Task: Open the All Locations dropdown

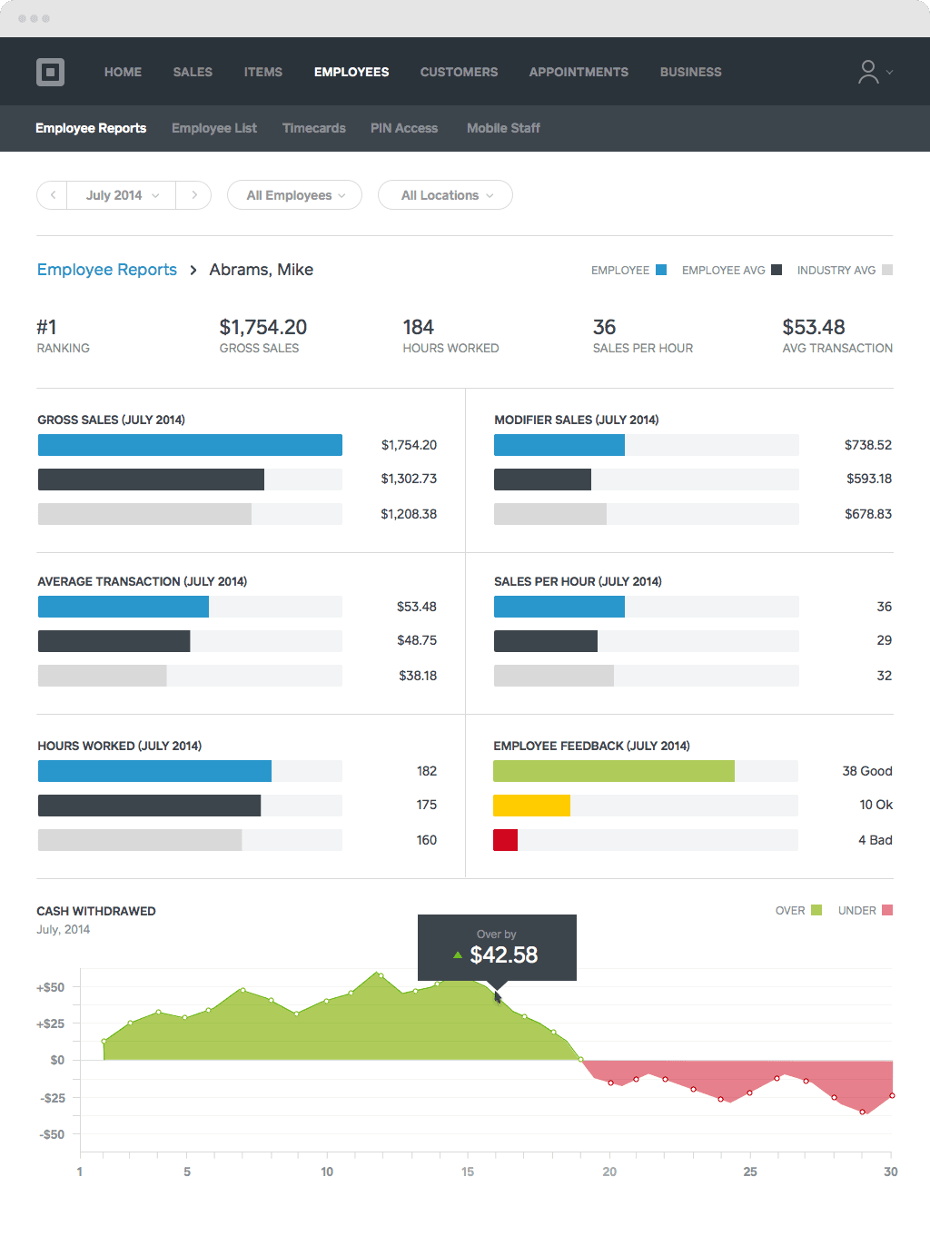Action: (444, 194)
